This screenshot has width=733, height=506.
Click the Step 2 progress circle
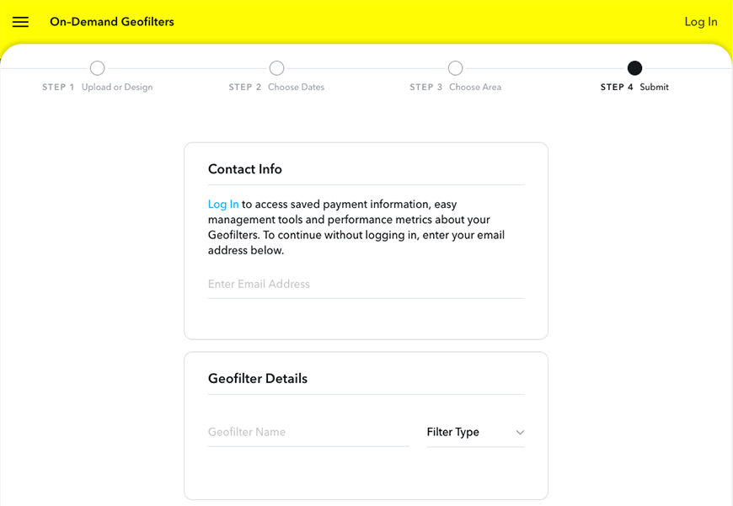pos(276,68)
